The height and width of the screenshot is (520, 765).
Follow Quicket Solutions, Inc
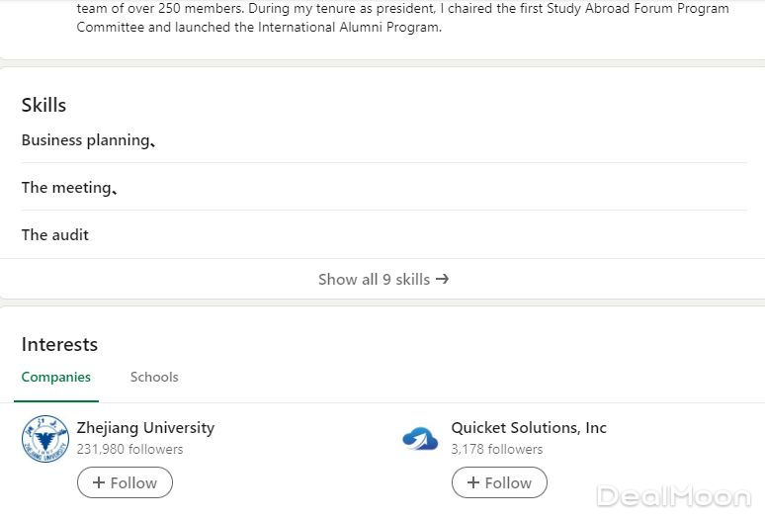point(499,482)
